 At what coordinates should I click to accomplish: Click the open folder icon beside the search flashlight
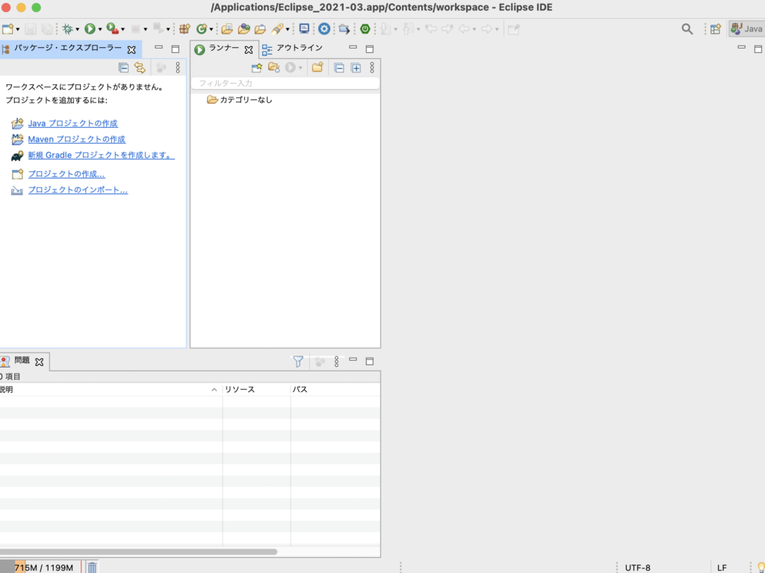click(260, 29)
